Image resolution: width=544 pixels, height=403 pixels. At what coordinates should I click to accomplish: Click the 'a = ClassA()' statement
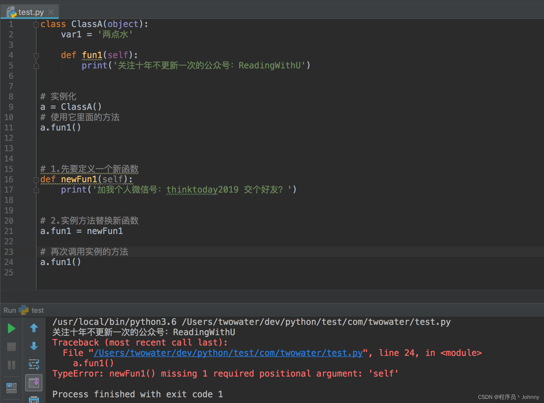point(71,107)
